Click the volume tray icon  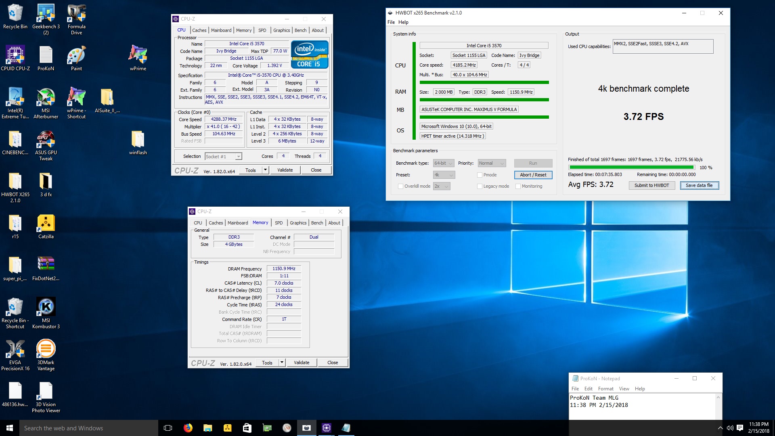pyautogui.click(x=730, y=428)
